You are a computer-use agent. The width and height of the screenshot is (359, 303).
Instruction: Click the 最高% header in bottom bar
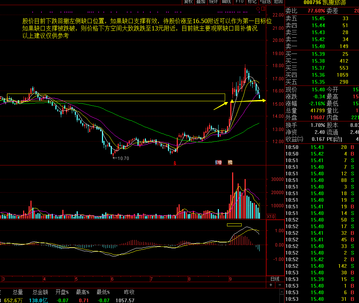tap(83, 292)
